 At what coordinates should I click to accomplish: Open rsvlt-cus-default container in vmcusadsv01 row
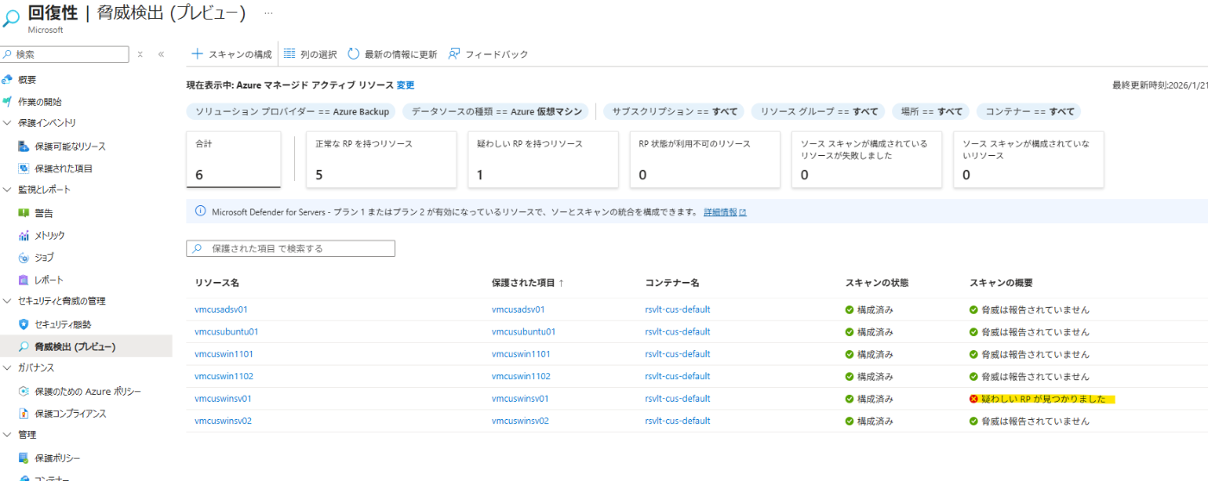[677, 309]
